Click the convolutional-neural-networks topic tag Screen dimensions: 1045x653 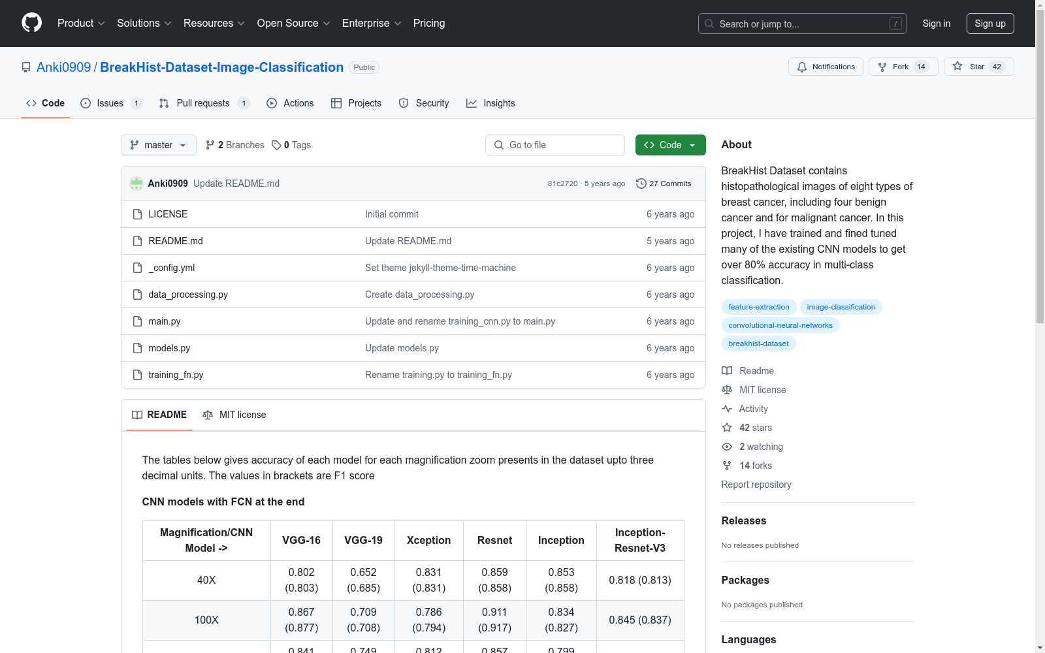pos(780,325)
